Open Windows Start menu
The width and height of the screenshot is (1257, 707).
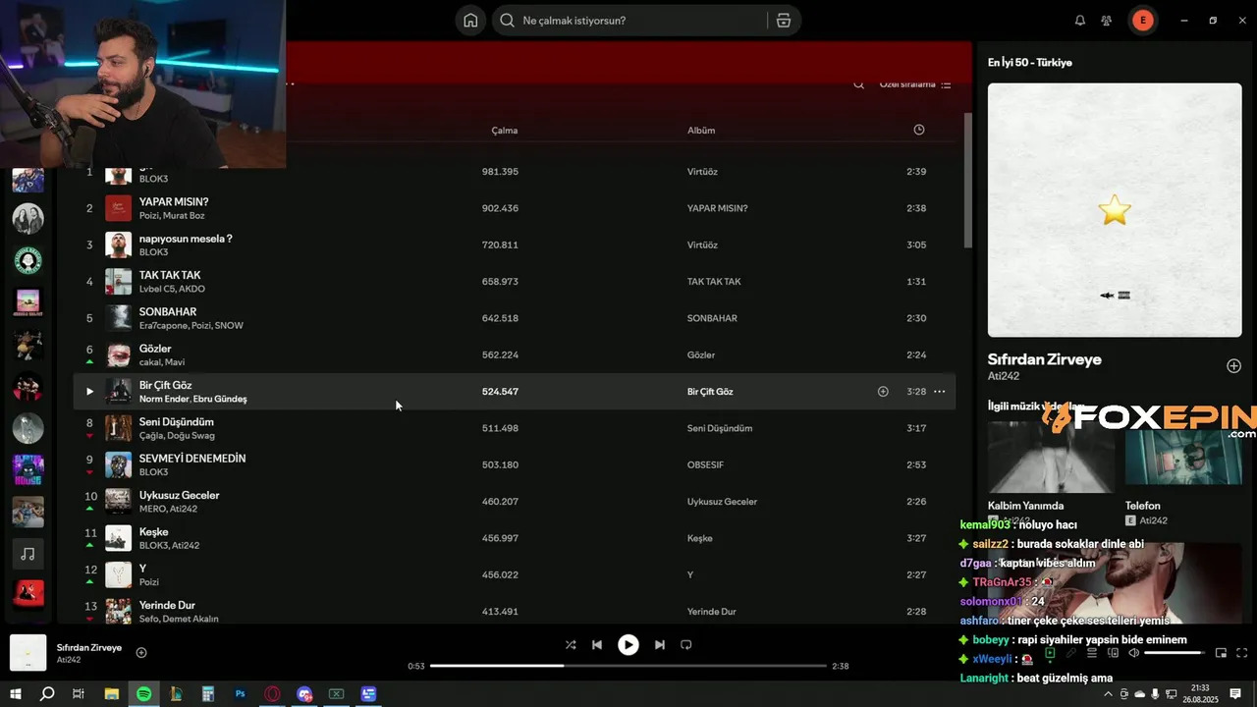point(17,694)
